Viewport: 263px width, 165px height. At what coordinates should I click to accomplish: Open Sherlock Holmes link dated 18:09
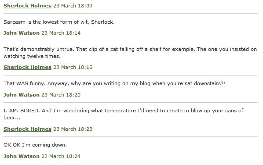pos(27,6)
